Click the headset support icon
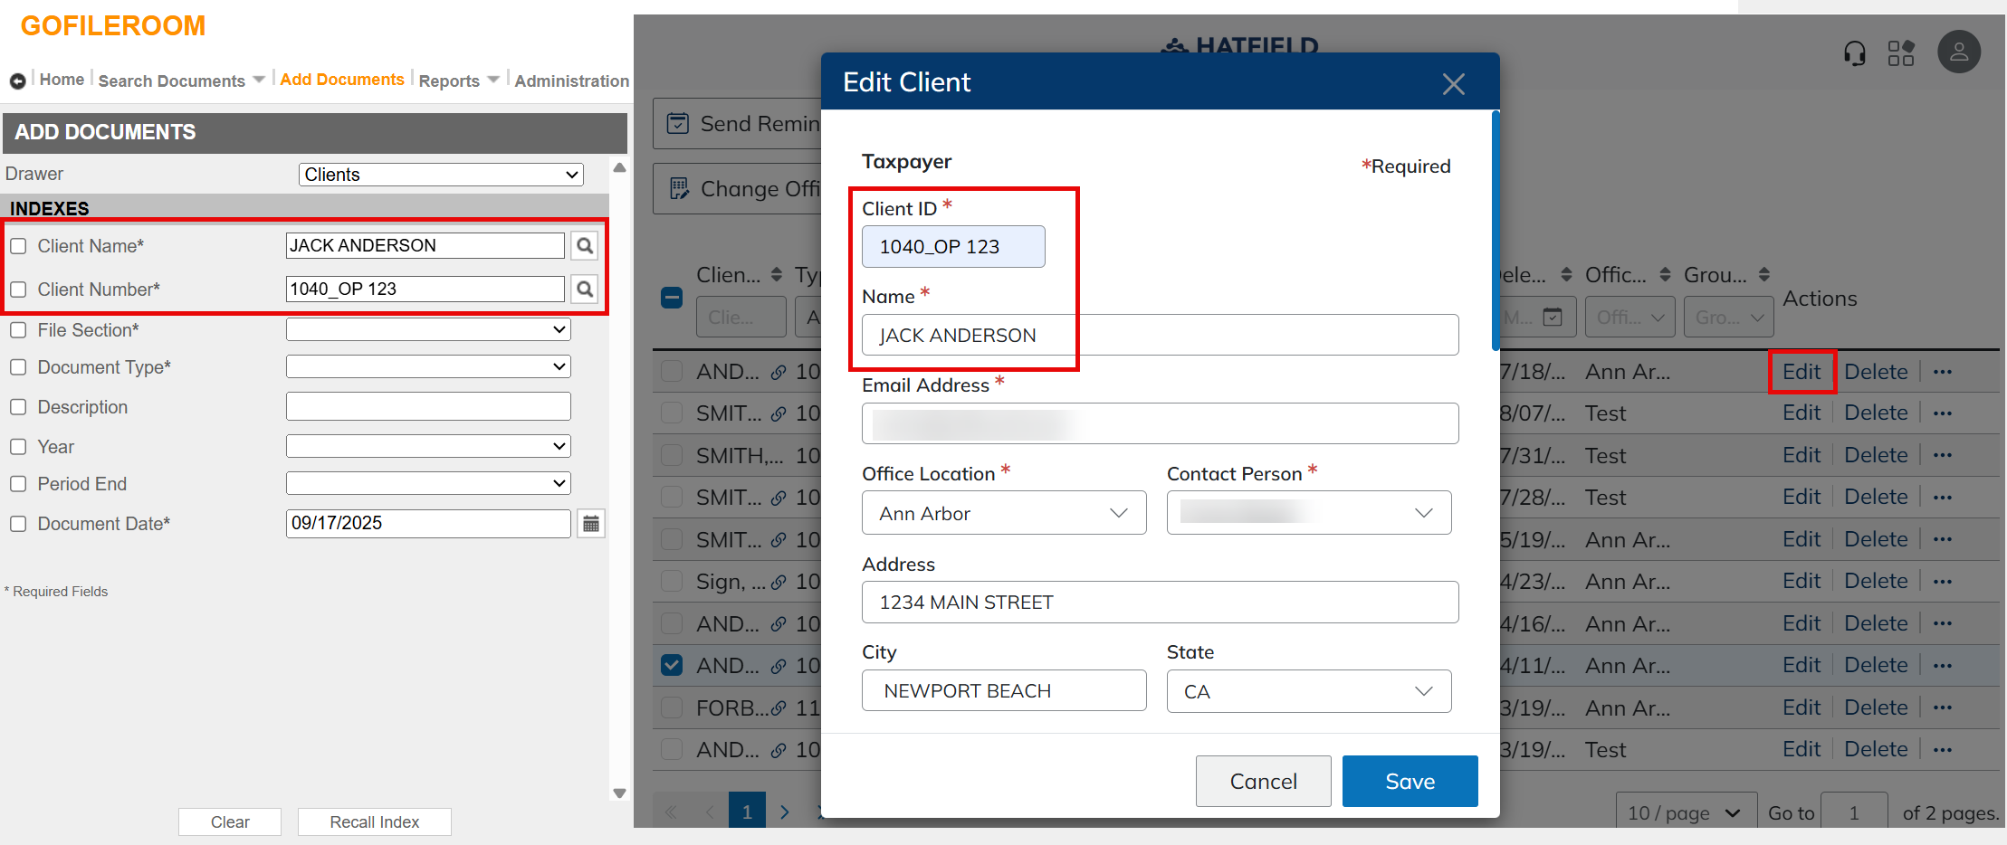This screenshot has width=2007, height=845. click(x=1854, y=53)
